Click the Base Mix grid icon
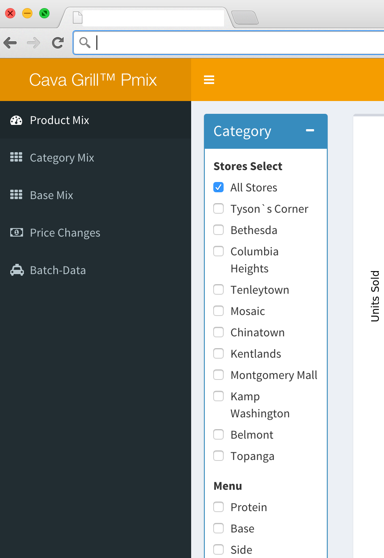 (x=16, y=195)
